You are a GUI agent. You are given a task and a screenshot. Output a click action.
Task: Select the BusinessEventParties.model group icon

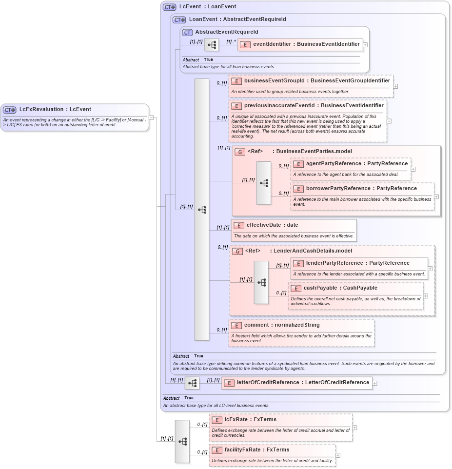coord(239,152)
